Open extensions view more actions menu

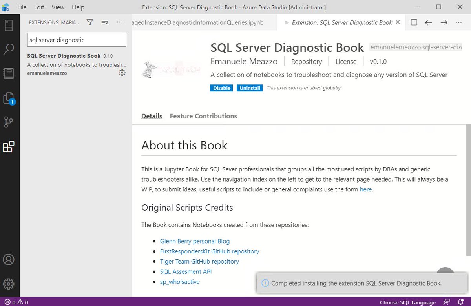120,22
